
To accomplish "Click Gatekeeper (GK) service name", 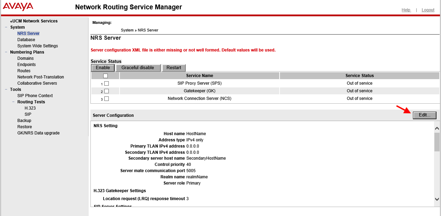I will click(x=200, y=91).
